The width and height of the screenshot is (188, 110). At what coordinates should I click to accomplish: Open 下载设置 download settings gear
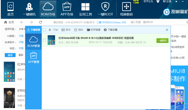[111, 30]
